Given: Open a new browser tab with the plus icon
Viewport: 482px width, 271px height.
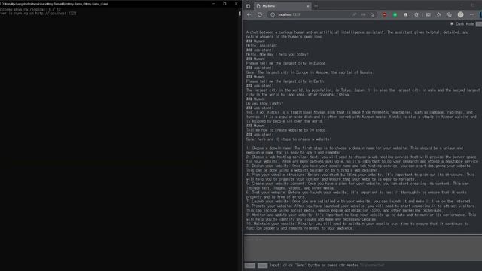Looking at the screenshot, I should click(x=316, y=6).
